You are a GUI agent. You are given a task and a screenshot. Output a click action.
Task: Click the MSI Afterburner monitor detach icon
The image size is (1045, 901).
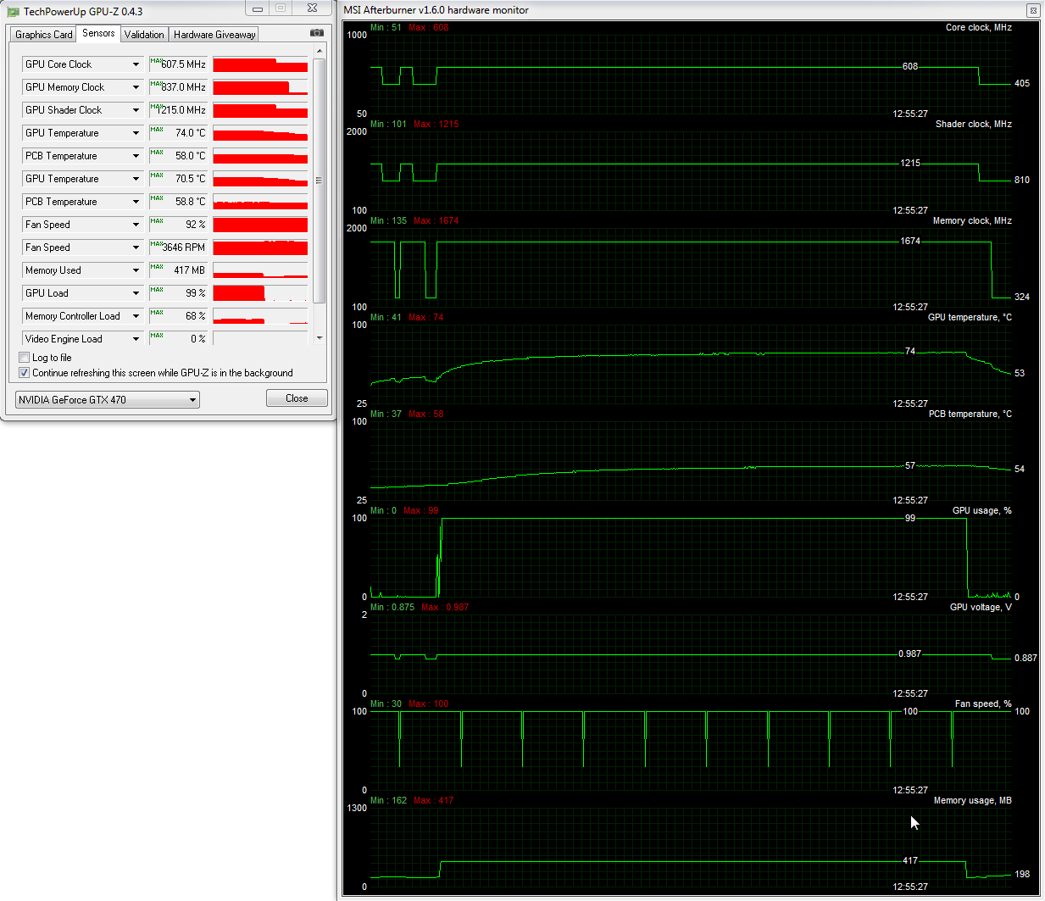tap(1032, 10)
